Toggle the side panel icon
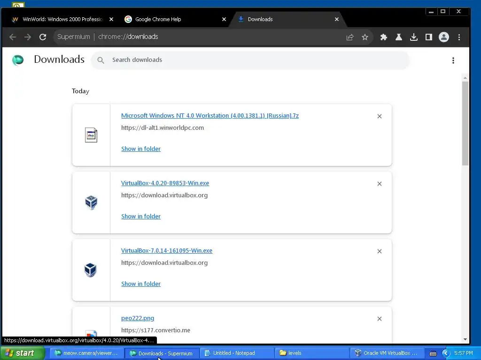The width and height of the screenshot is (481, 360). (x=428, y=37)
